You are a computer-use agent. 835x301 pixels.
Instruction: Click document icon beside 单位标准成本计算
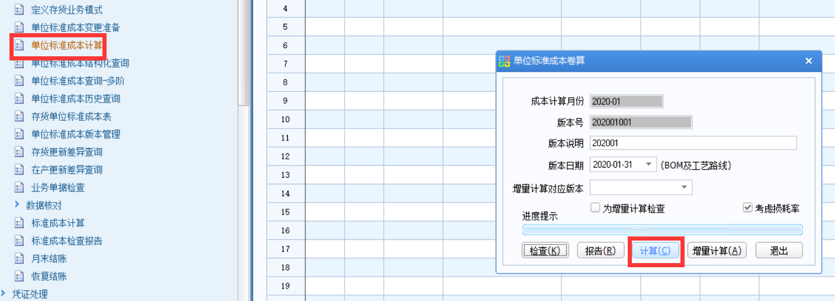[19, 46]
